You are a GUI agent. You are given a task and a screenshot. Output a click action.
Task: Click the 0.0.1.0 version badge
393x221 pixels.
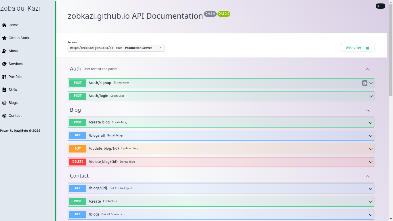pyautogui.click(x=210, y=14)
